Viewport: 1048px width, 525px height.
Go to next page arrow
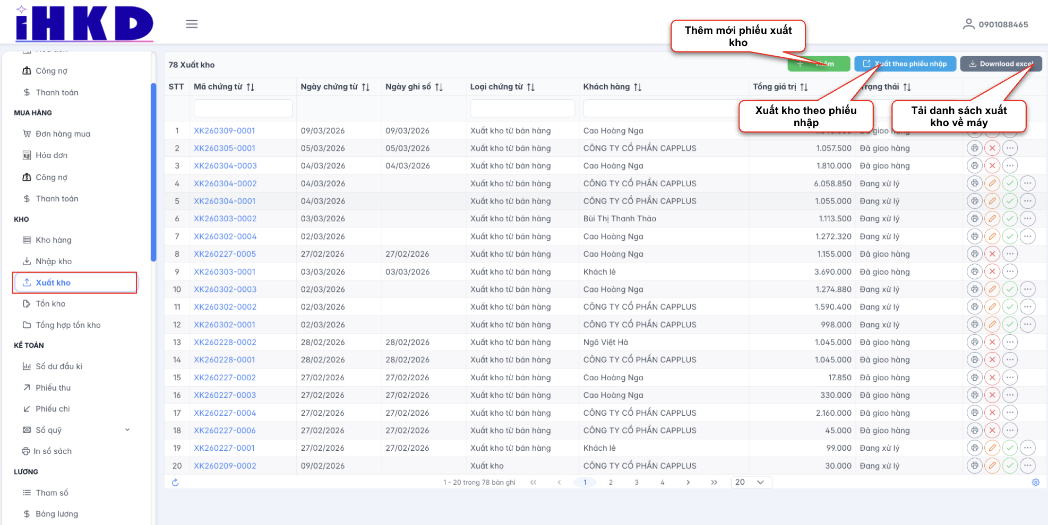click(688, 483)
